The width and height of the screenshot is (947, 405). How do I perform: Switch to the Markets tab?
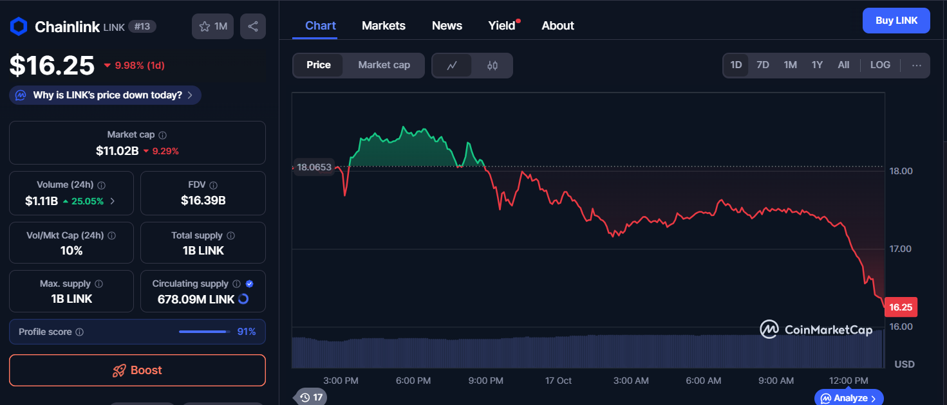pos(383,25)
